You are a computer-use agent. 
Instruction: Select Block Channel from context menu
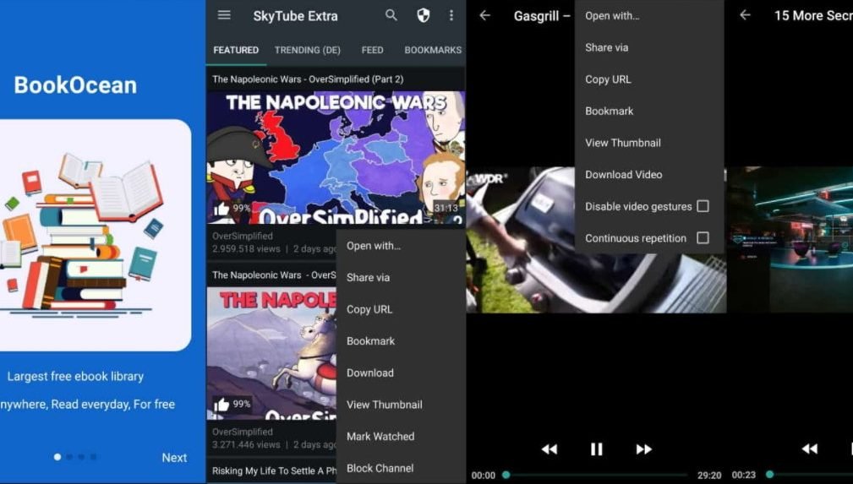click(380, 468)
